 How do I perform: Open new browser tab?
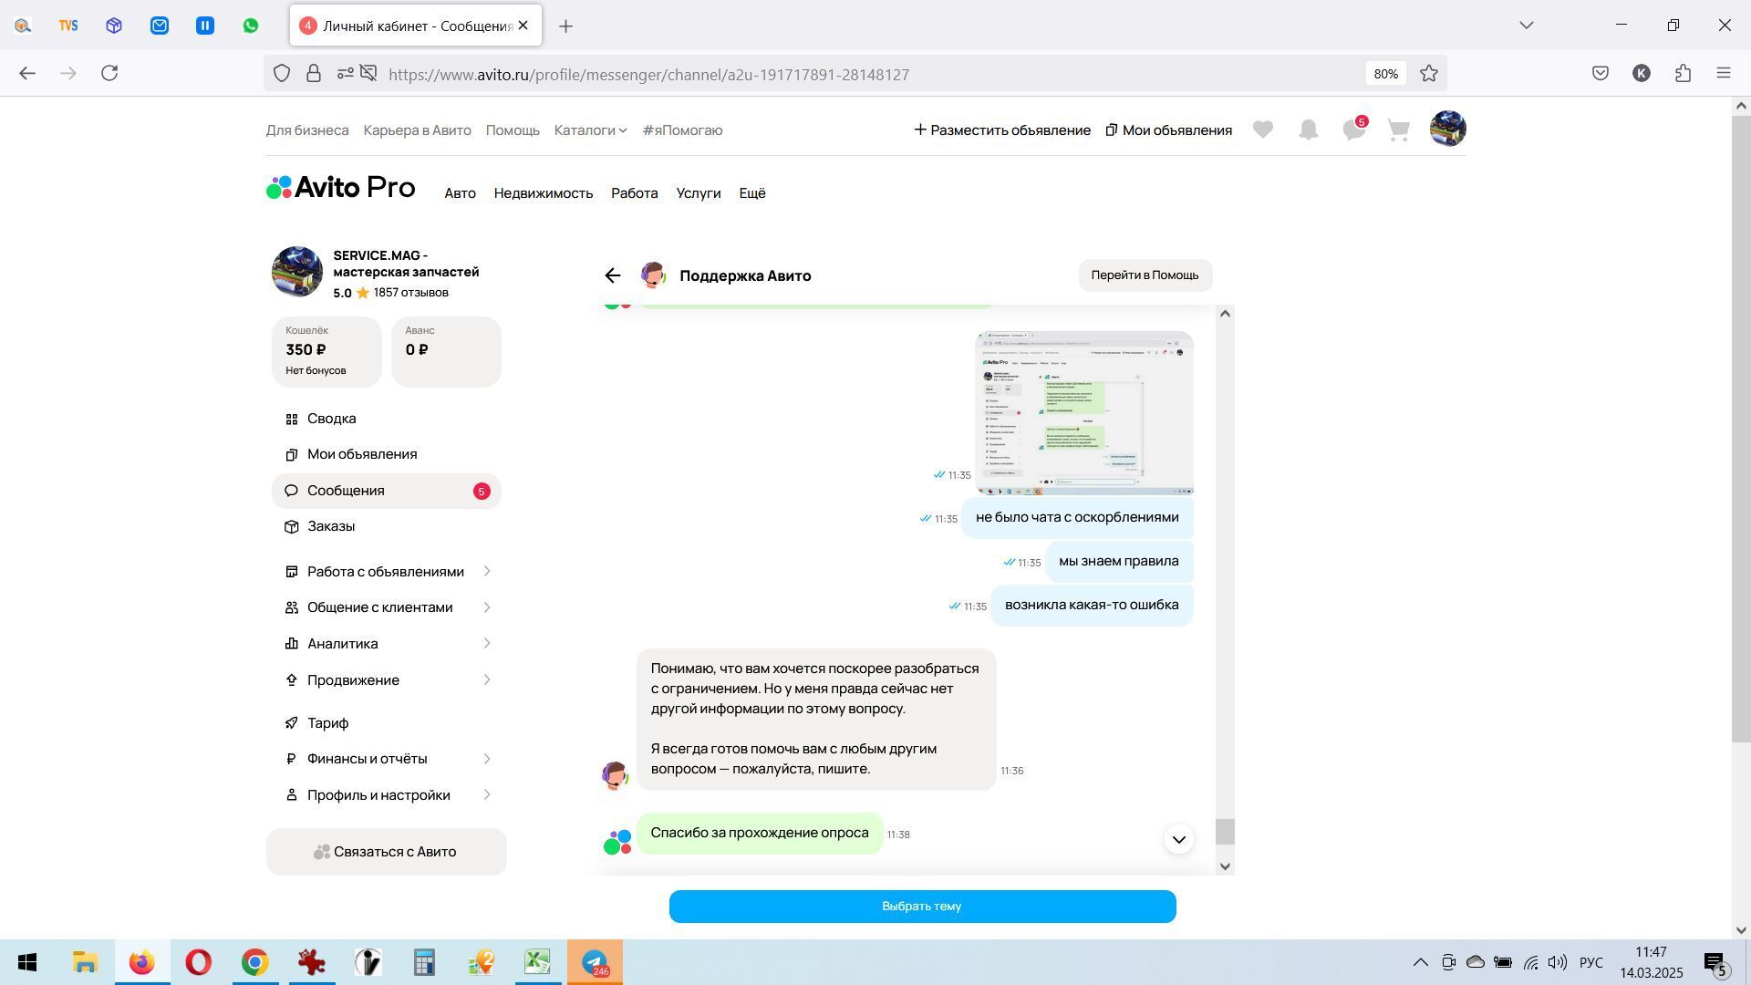565,26
